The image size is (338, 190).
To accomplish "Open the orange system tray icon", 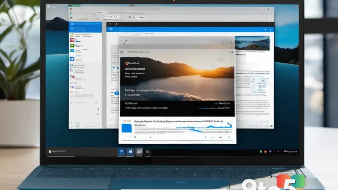I will pos(265,151).
